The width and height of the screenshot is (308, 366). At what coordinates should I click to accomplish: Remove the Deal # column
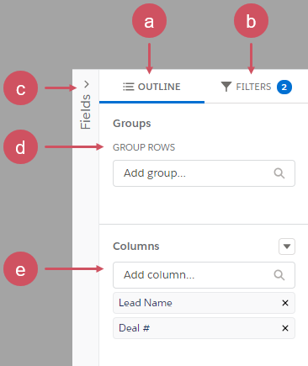[x=285, y=328]
